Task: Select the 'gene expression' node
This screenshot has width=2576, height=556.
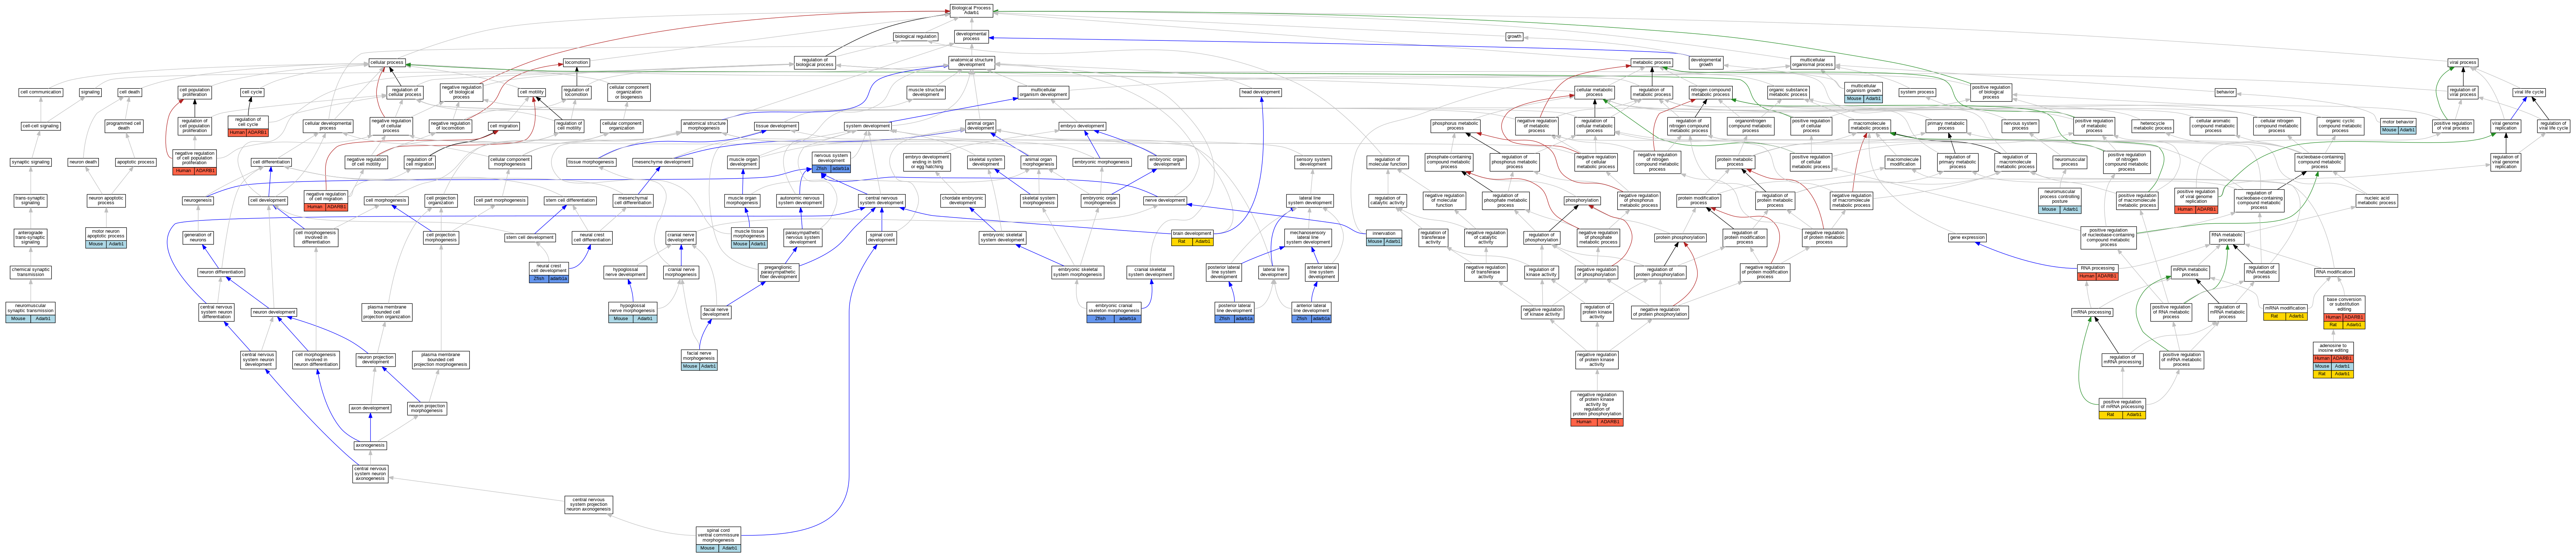Action: [1967, 238]
